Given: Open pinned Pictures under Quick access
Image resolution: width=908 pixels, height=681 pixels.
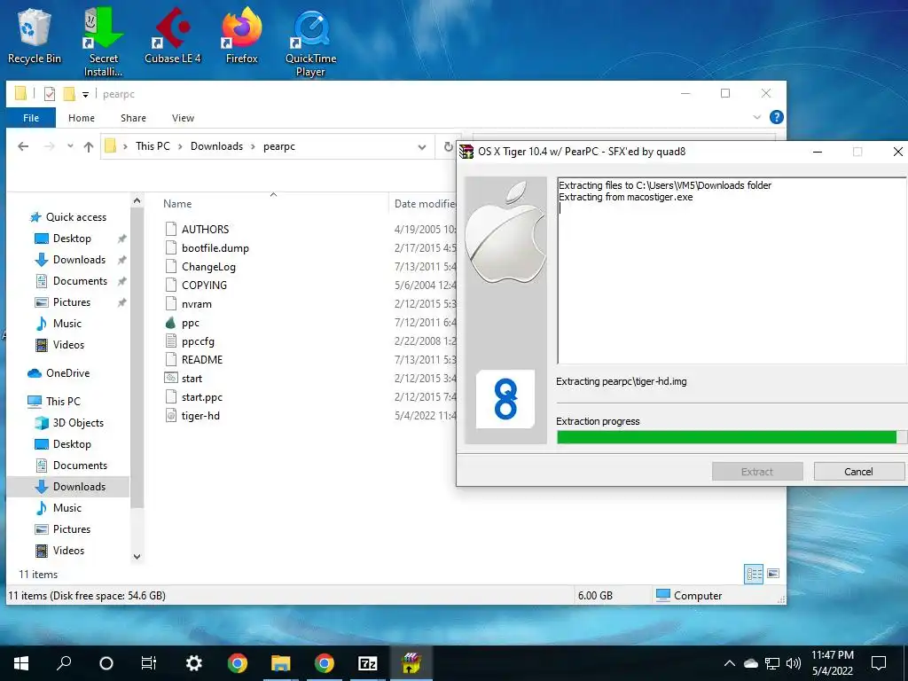Looking at the screenshot, I should pos(72,301).
